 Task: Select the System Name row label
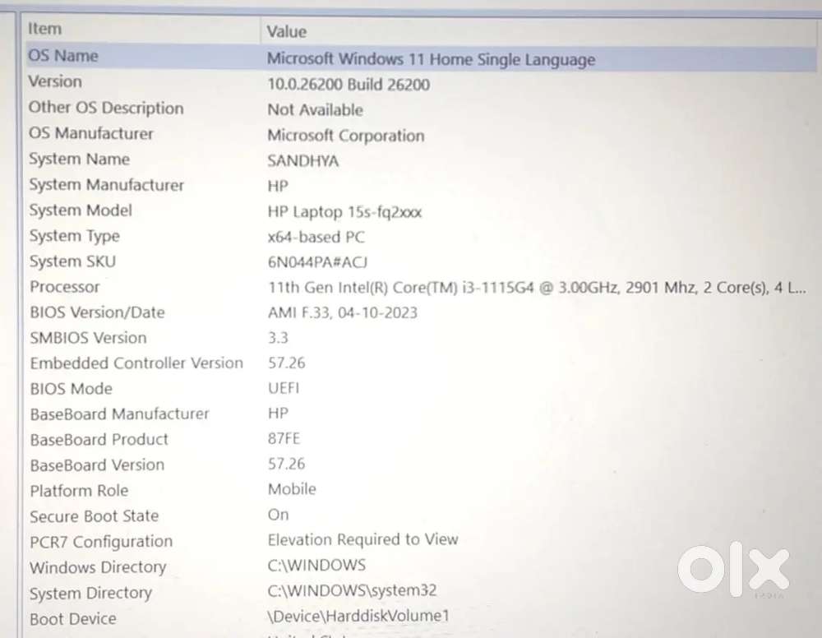coord(79,159)
